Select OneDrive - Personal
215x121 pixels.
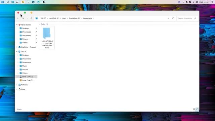28,47
